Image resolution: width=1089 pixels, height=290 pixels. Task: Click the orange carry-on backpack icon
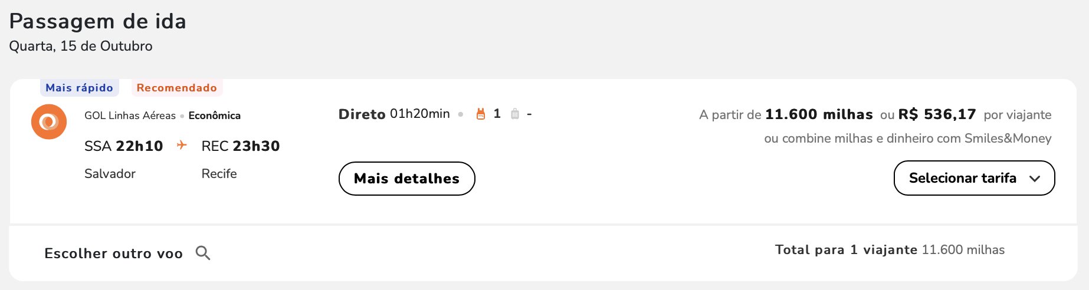(481, 114)
